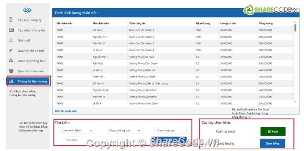Click the company logo at top of sidebar
The image size is (304, 151).
pos(27,10)
